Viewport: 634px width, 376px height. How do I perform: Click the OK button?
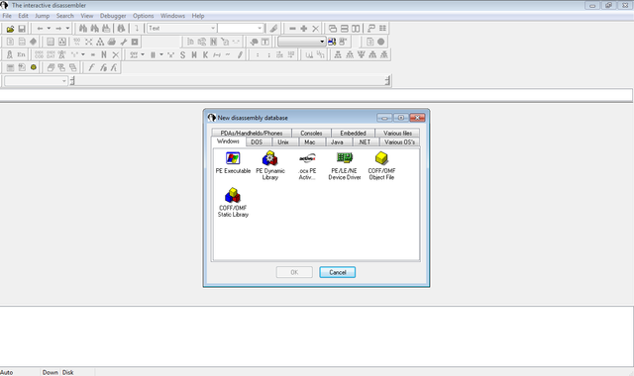(x=294, y=272)
